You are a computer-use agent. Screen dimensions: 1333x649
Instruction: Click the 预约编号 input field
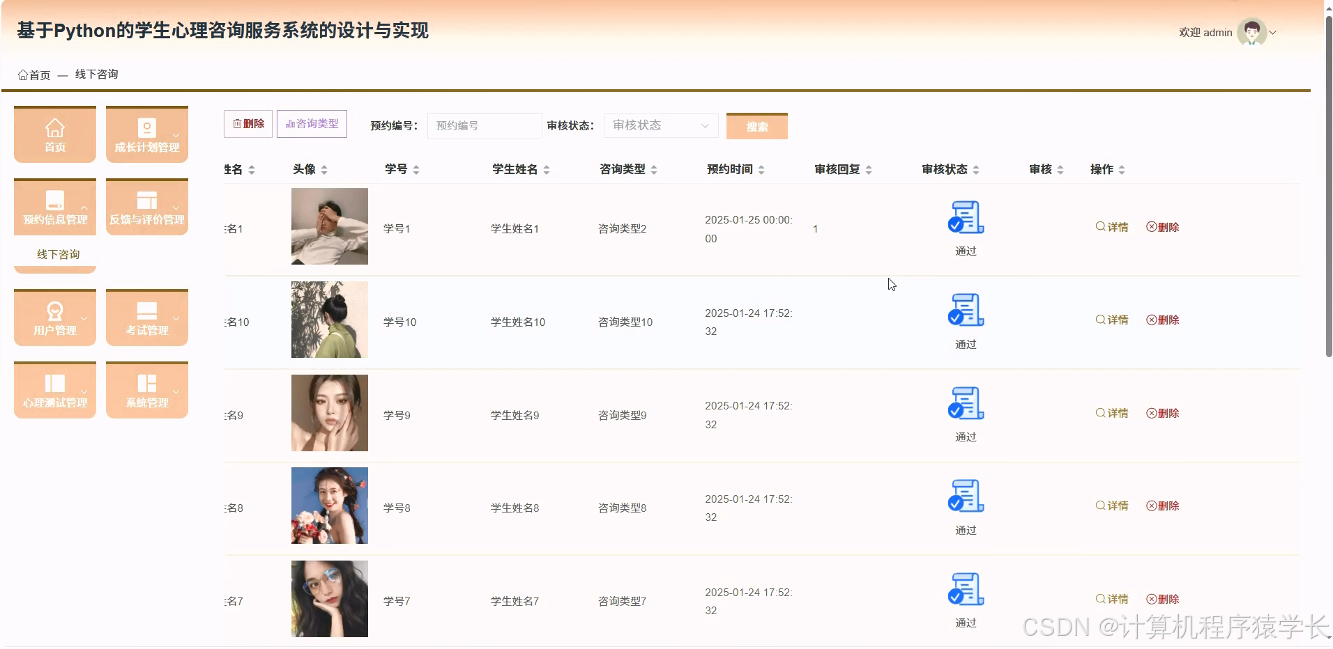[484, 125]
